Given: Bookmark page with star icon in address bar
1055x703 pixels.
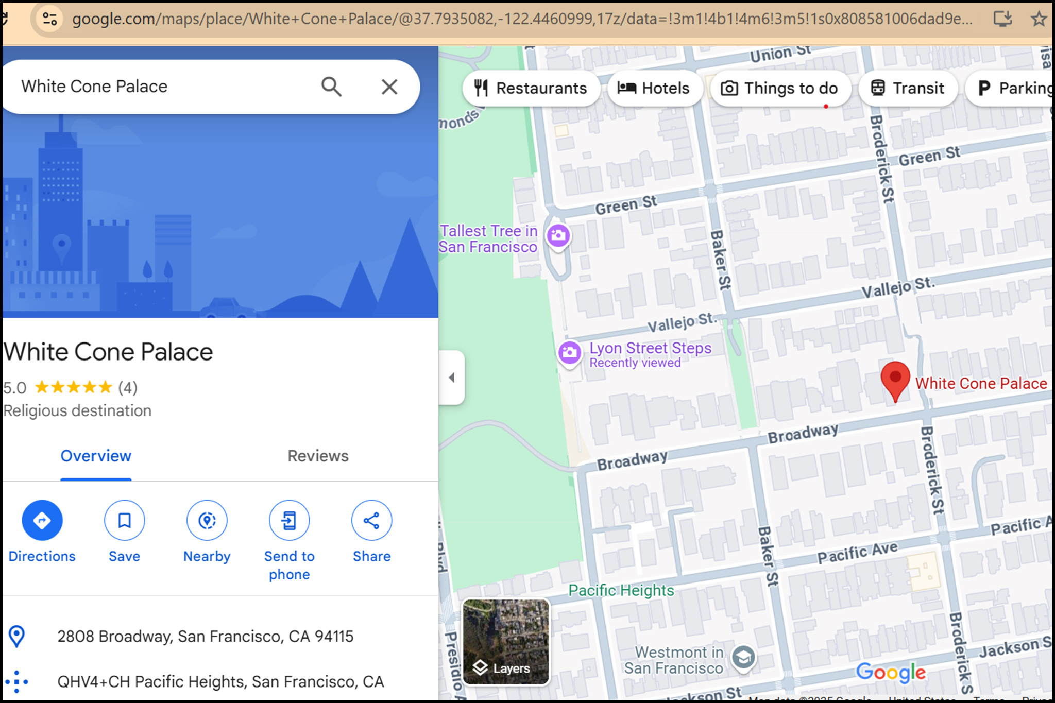Looking at the screenshot, I should [x=1038, y=19].
